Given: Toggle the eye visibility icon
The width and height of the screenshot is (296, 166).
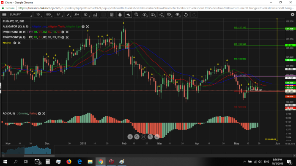Looking at the screenshot, I should [x=178, y=14].
